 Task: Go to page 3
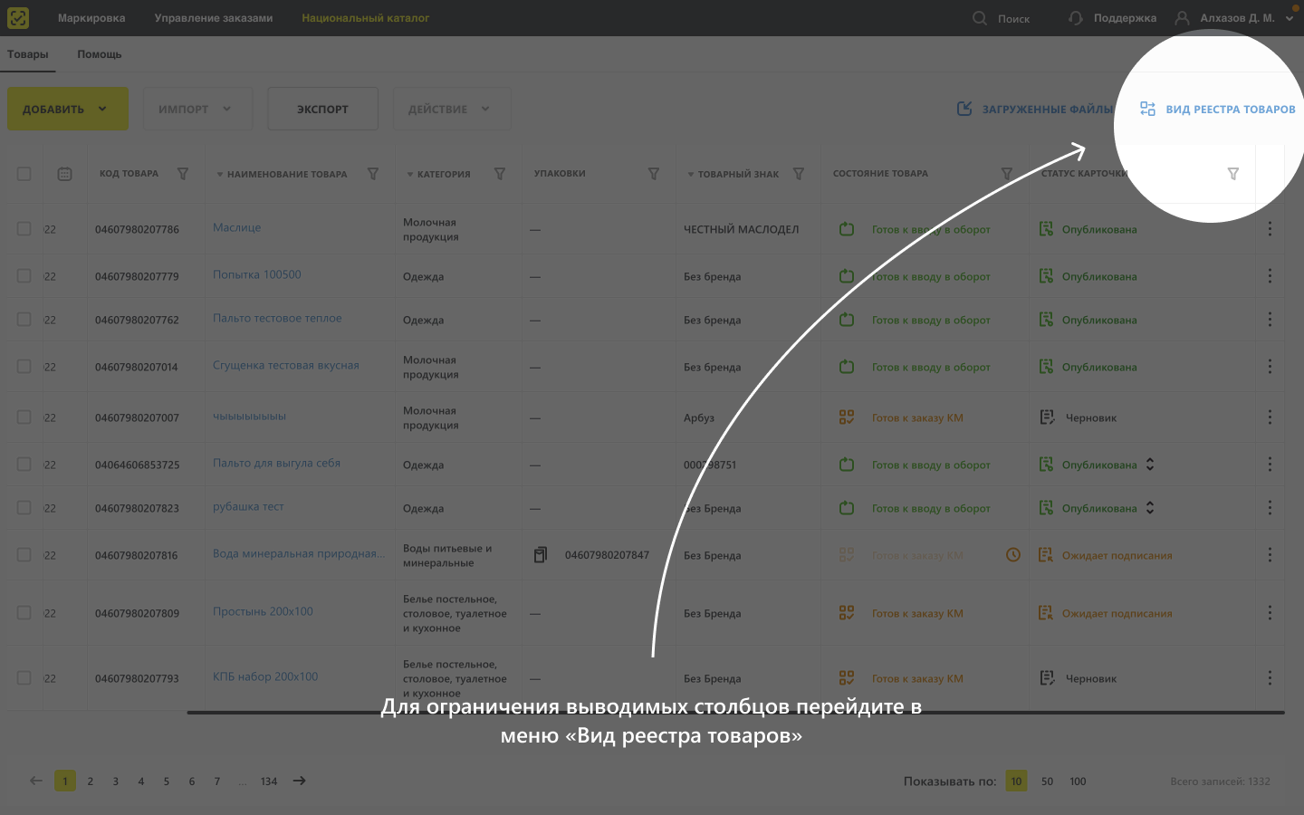click(x=116, y=781)
